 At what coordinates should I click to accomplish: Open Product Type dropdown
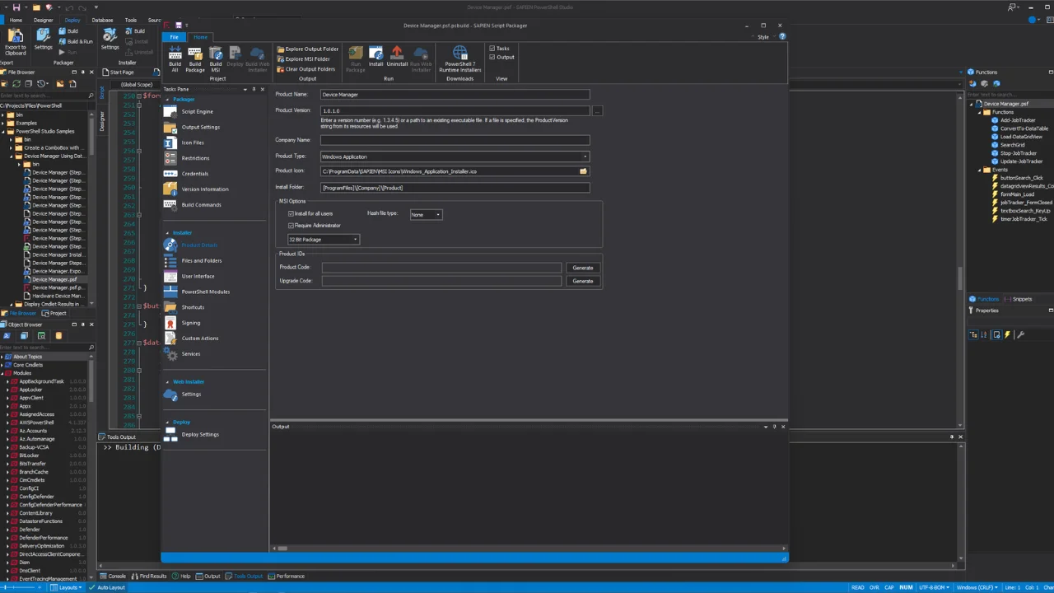point(585,156)
